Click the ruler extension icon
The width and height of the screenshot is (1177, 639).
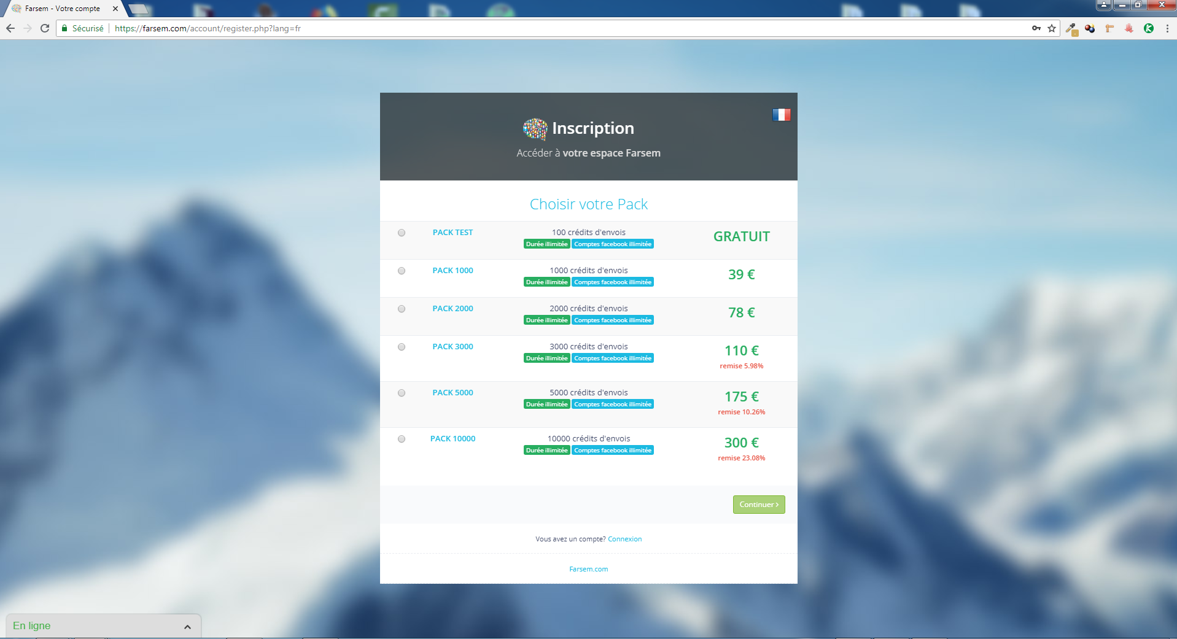tap(1109, 28)
